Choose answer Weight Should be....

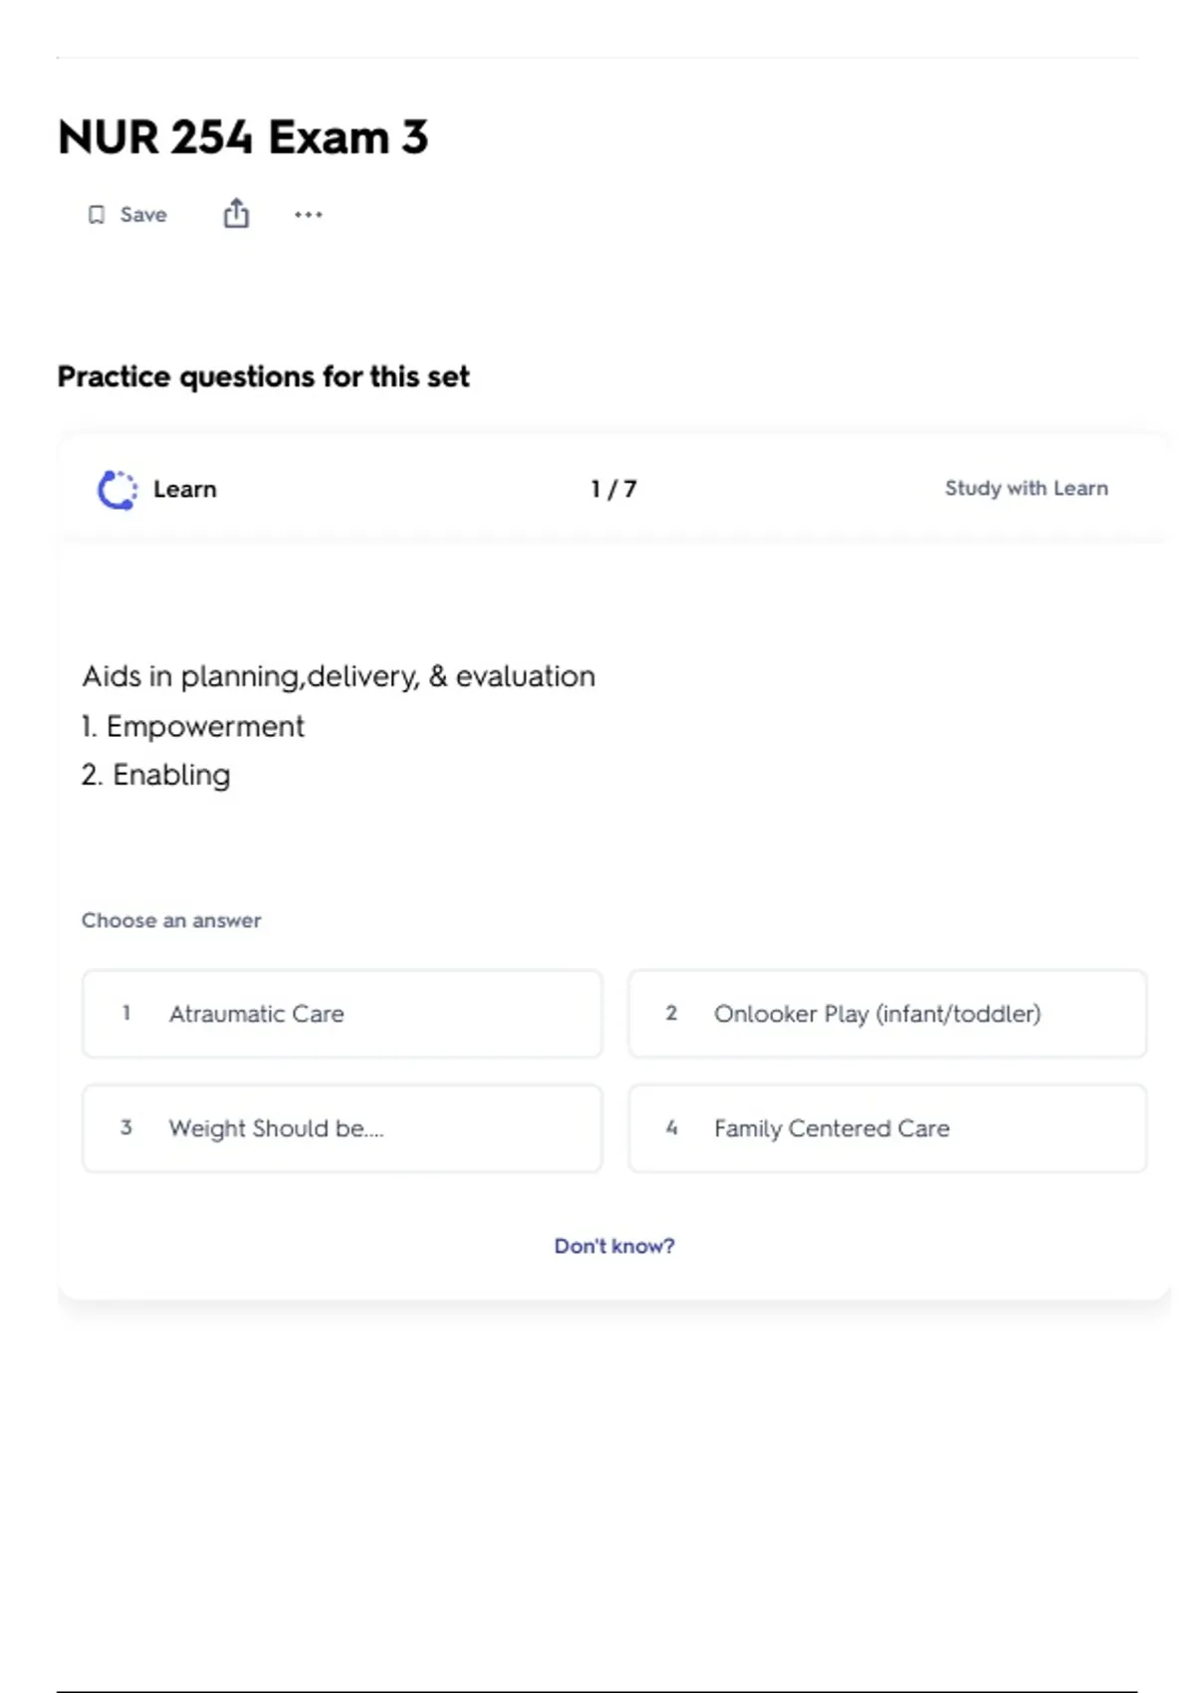click(343, 1128)
